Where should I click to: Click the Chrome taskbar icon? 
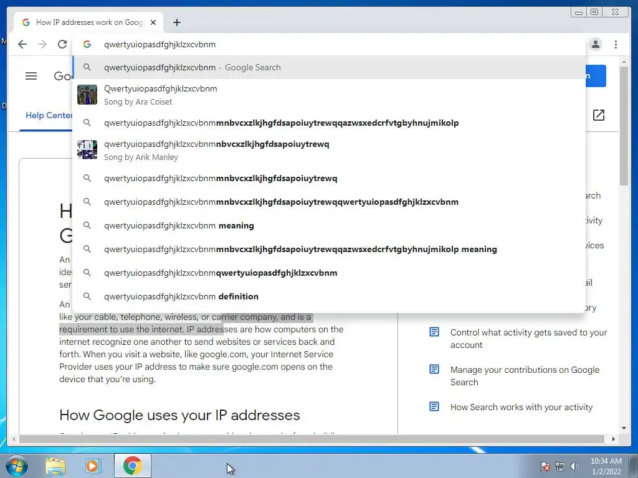[133, 466]
